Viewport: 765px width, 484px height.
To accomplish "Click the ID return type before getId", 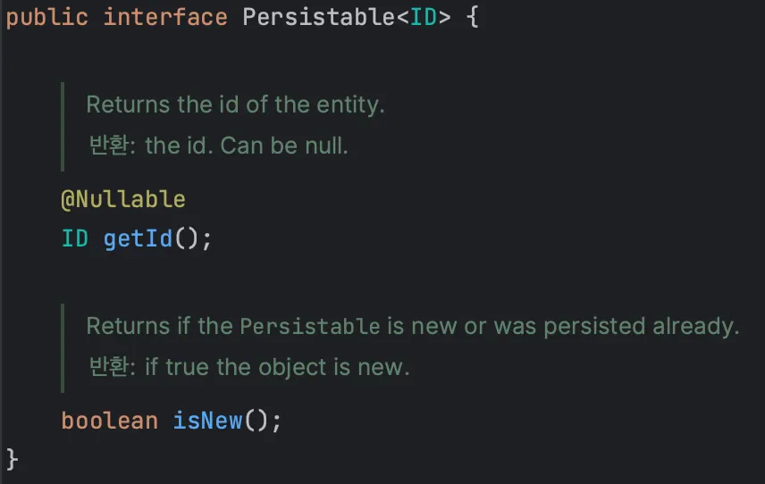I will tap(74, 239).
